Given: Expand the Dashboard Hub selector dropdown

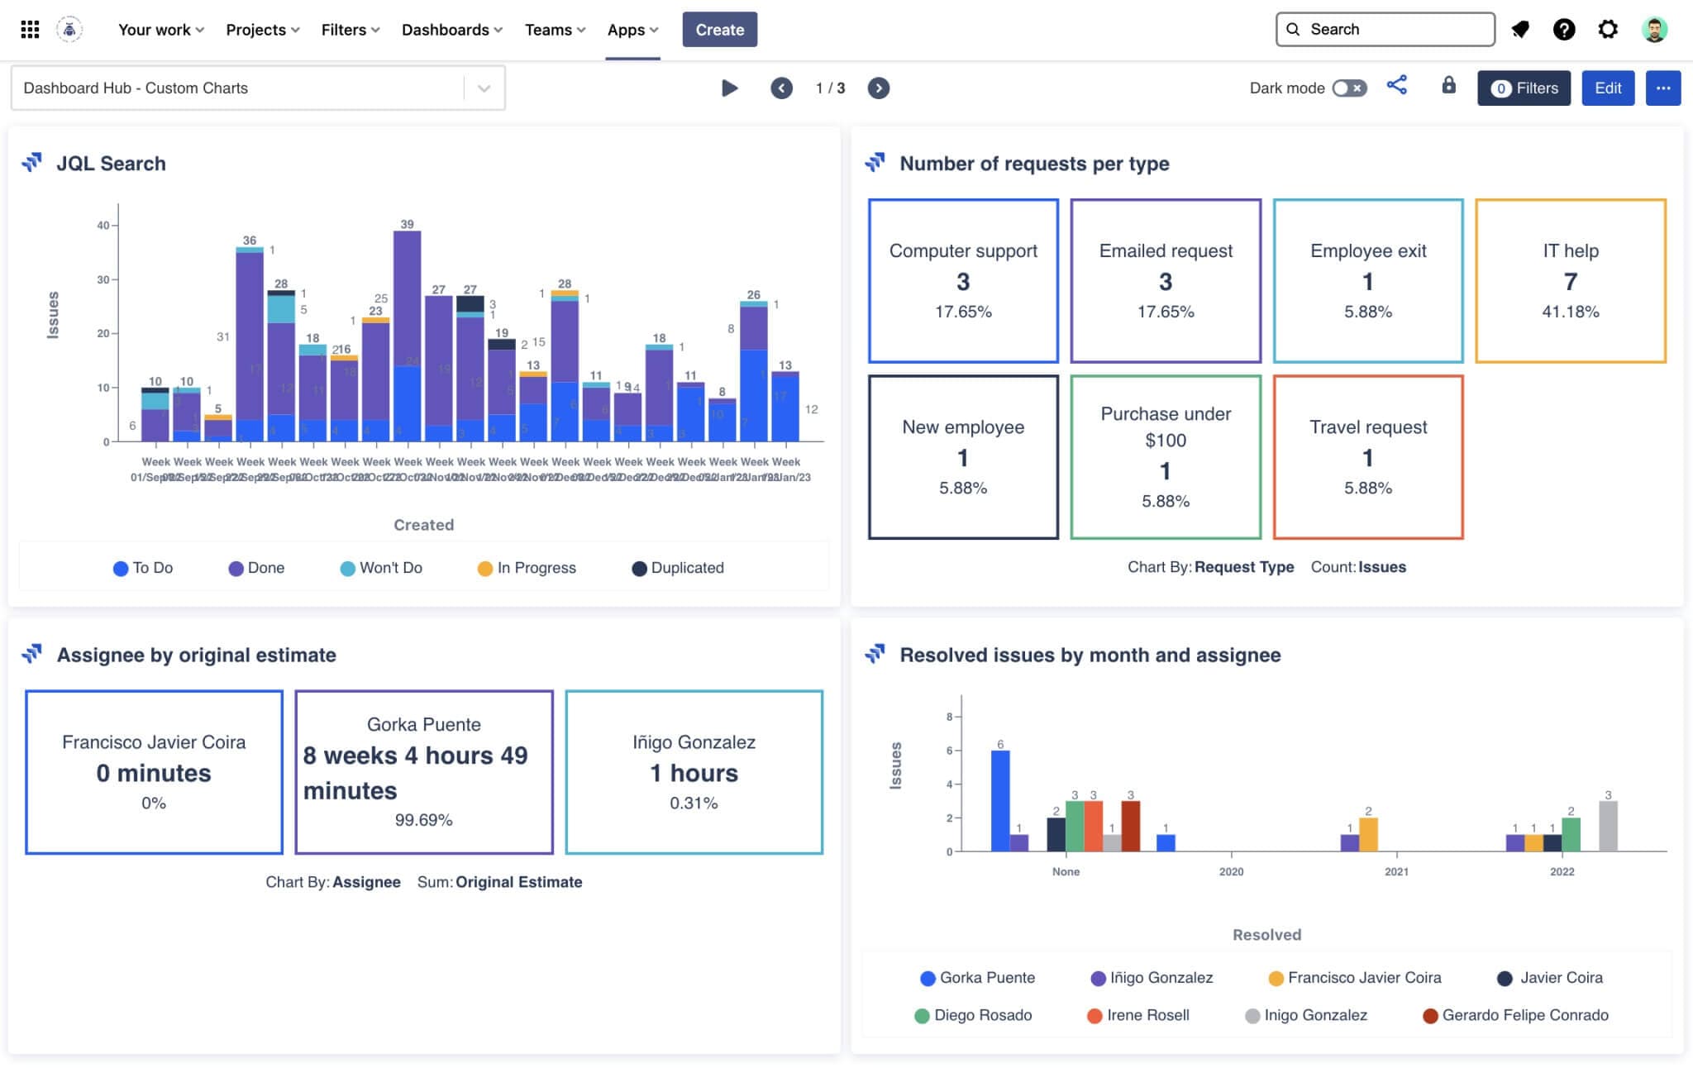Looking at the screenshot, I should [x=484, y=88].
